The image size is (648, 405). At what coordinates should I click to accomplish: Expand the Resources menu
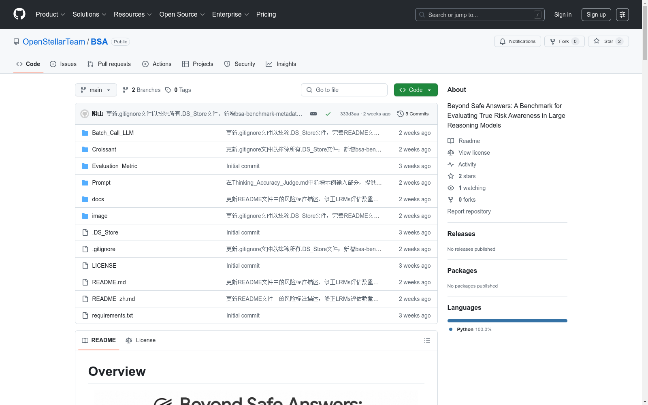133,15
